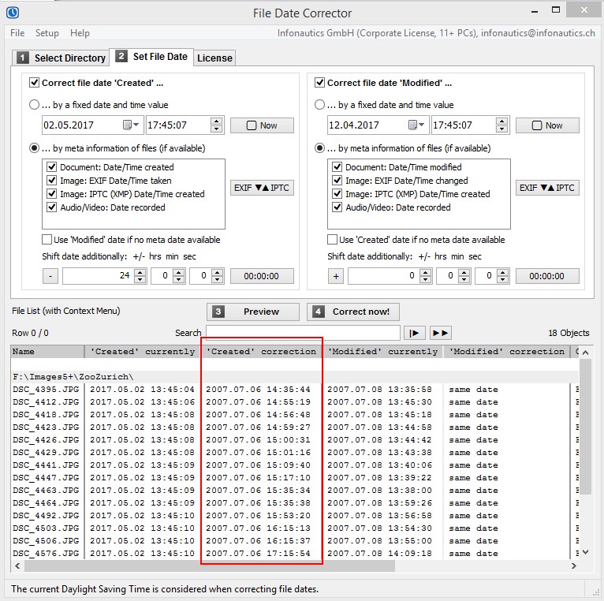Screen dimensions: 604x601
Task: Enable Use 'Created' date if no meta date
Action: coord(332,240)
